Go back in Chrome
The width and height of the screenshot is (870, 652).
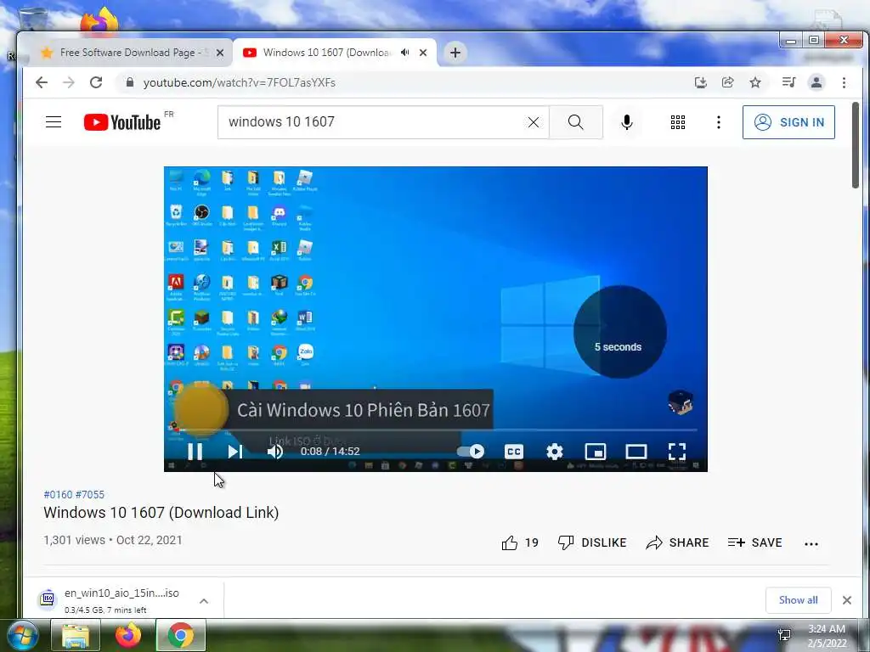click(42, 82)
